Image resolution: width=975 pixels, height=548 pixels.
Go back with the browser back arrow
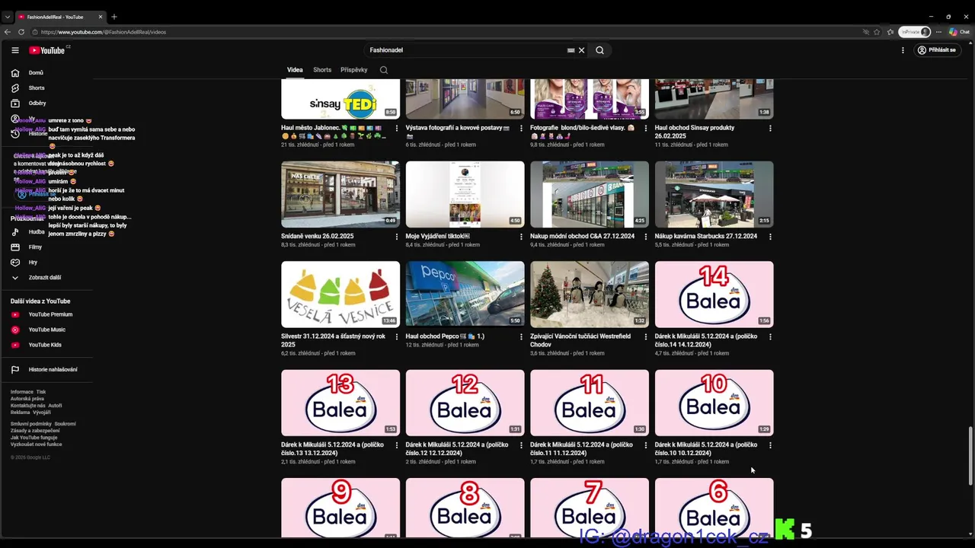(8, 32)
